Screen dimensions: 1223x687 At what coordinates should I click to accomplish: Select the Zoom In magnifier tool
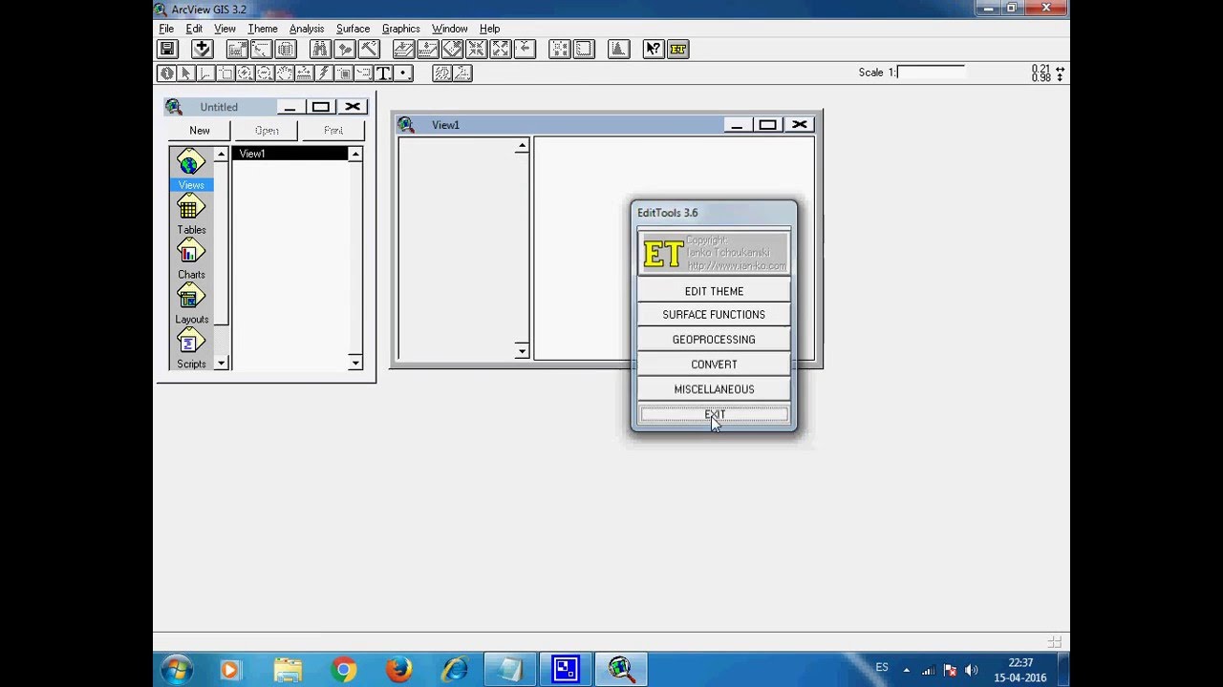(x=245, y=73)
